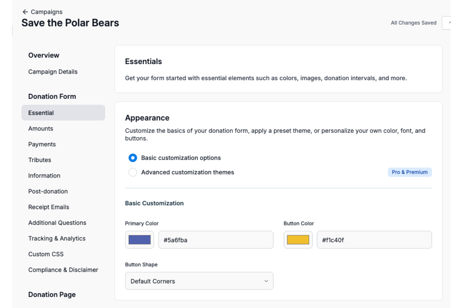Select the Essential section

tap(41, 113)
